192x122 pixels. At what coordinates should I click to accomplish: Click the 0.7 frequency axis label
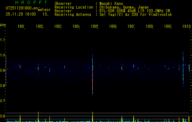pyautogui.click(x=3, y=101)
